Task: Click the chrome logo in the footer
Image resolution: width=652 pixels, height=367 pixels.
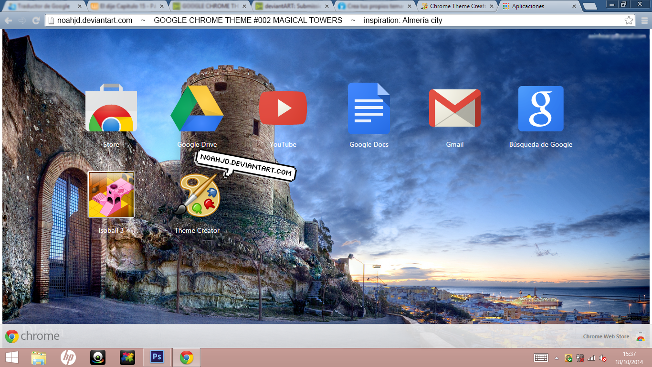Action: click(32, 336)
